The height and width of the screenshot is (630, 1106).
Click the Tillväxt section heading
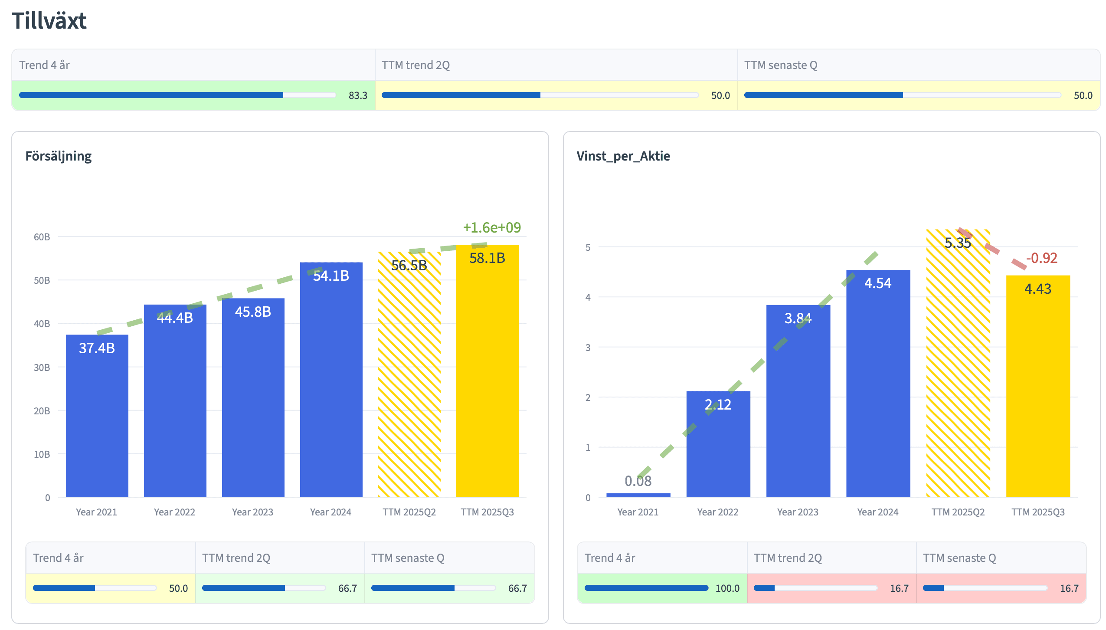click(49, 21)
